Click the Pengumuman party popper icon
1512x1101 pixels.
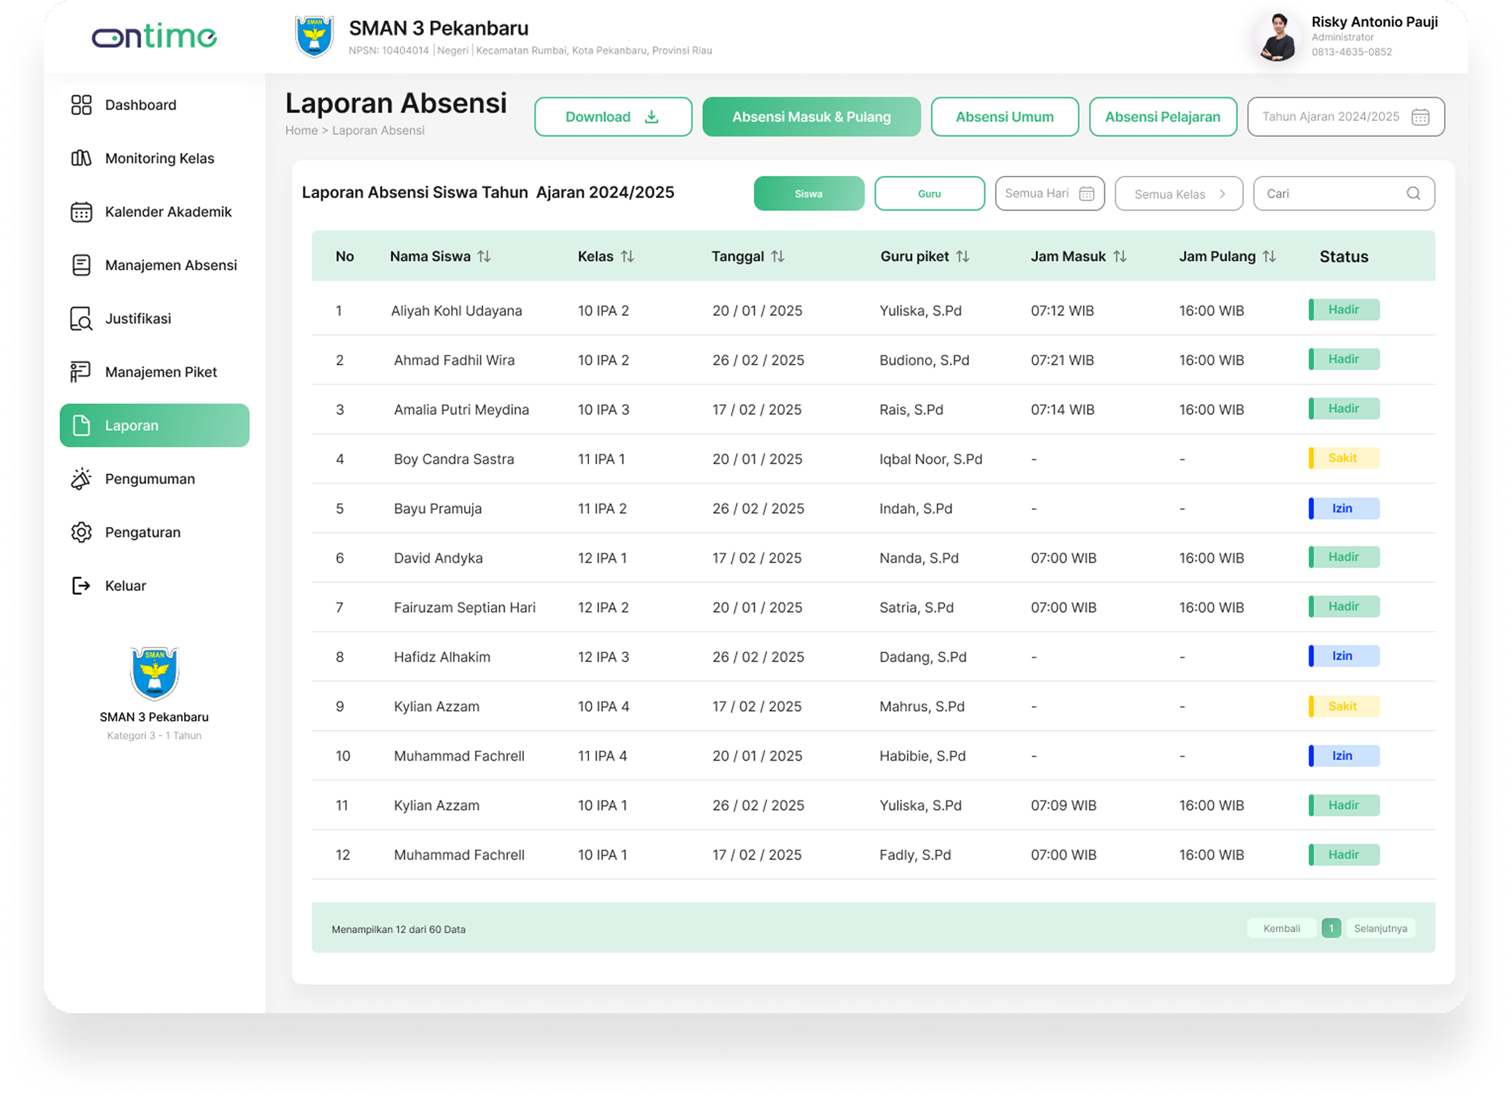coord(81,479)
